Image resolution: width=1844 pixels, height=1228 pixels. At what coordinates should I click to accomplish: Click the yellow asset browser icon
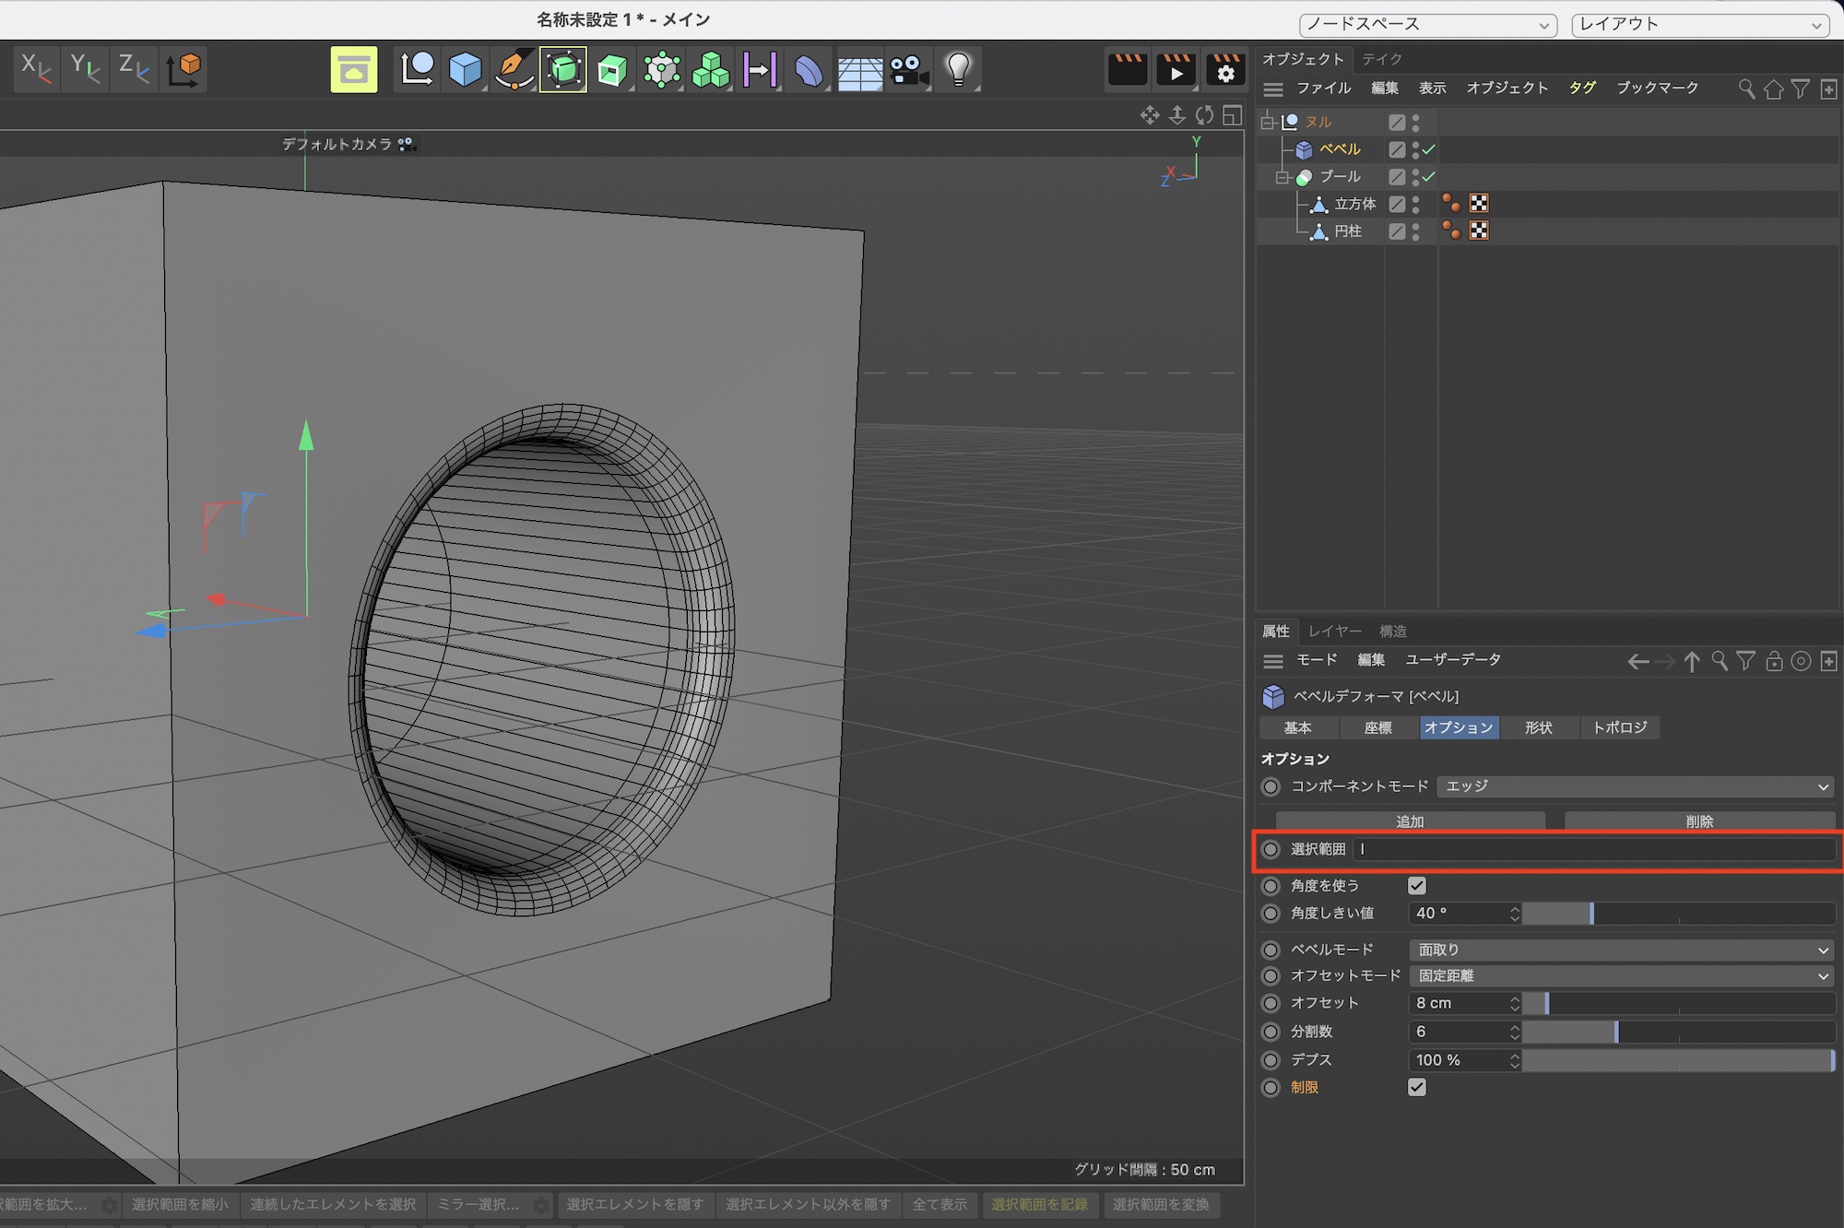click(353, 70)
